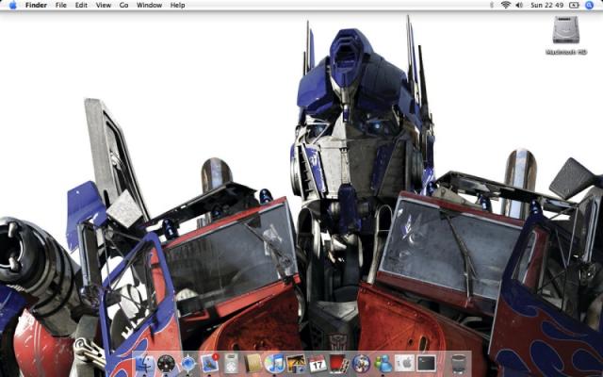Open the Help menu
This screenshot has height=377, width=603.
tap(178, 5)
